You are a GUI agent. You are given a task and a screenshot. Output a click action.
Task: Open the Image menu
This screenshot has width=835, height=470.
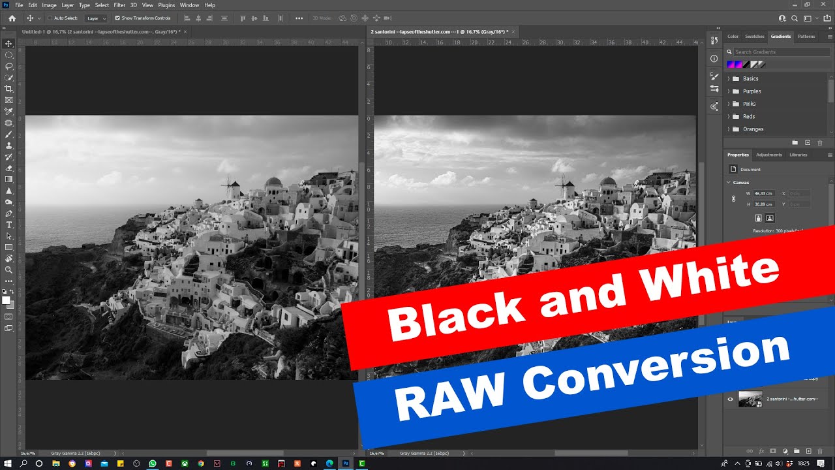click(50, 5)
